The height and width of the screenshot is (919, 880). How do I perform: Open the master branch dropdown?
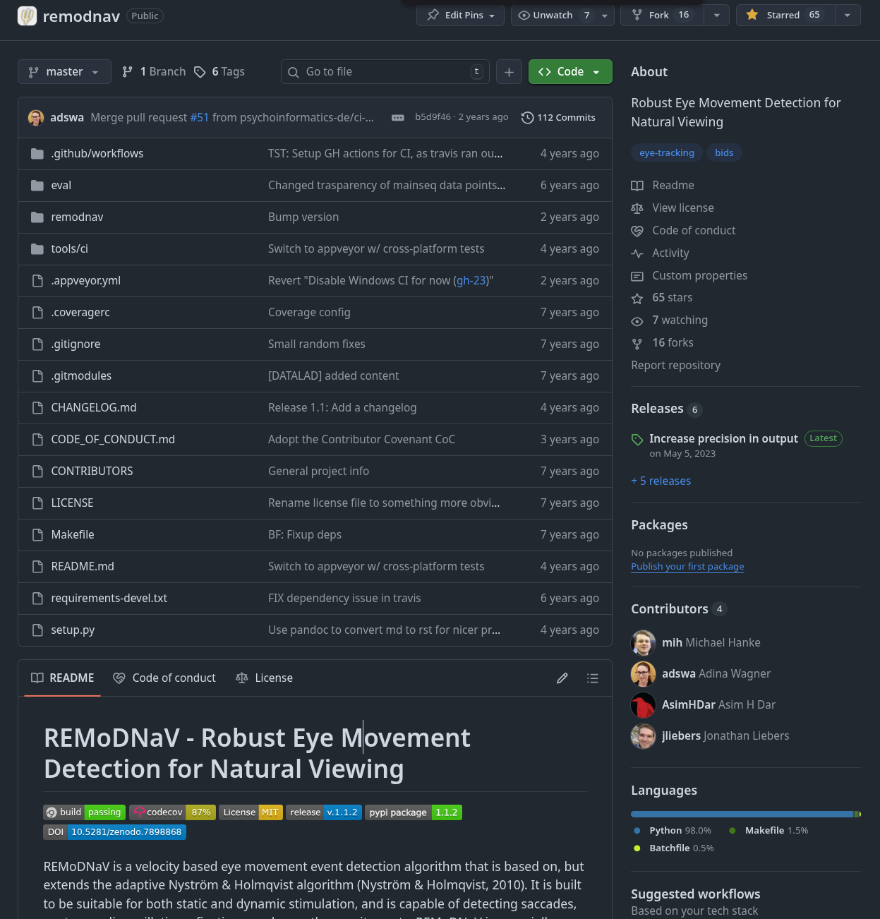coord(64,72)
